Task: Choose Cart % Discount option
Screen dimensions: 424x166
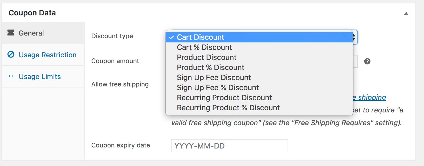Action: tap(204, 47)
